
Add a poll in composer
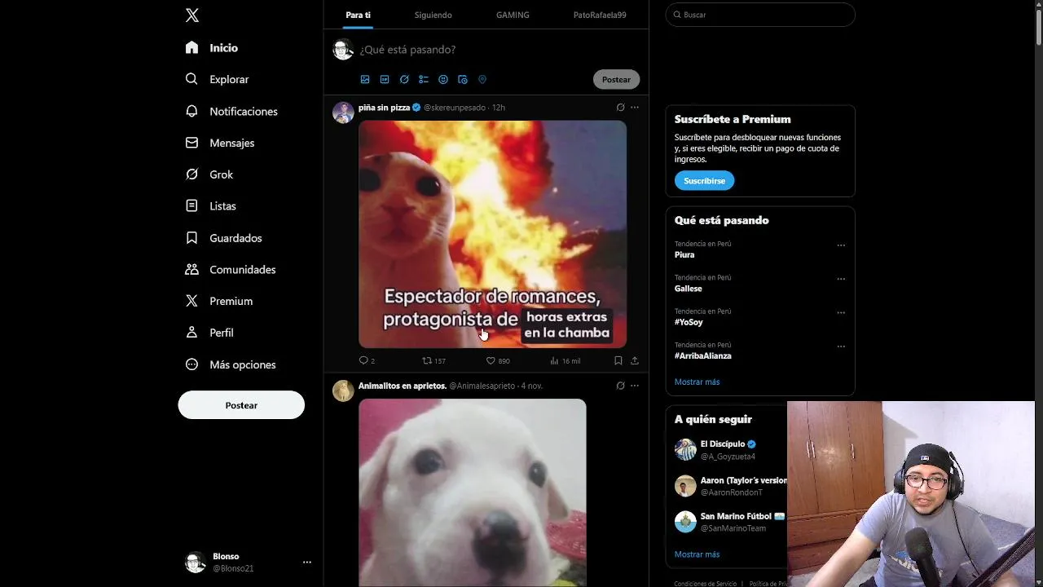[x=424, y=79]
